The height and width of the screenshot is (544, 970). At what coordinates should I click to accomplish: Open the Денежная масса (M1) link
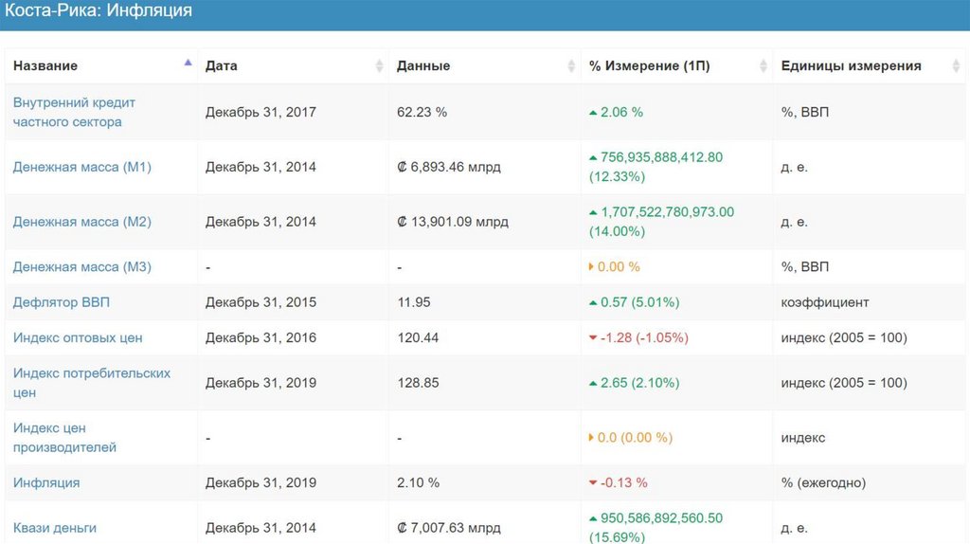click(81, 167)
